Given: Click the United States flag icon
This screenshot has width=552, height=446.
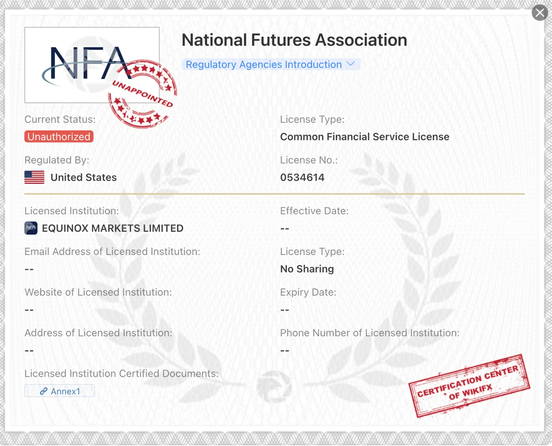Looking at the screenshot, I should click(x=34, y=177).
